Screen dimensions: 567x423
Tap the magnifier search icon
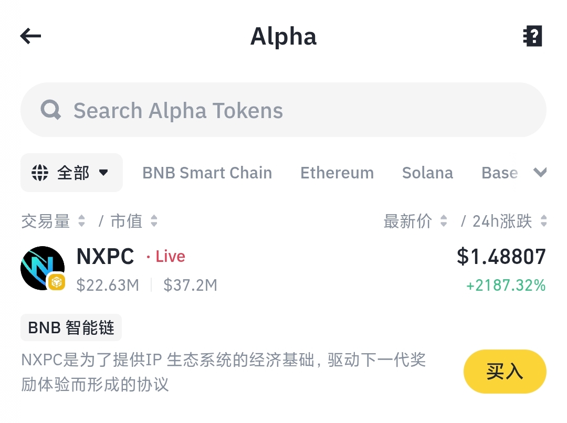pos(50,110)
